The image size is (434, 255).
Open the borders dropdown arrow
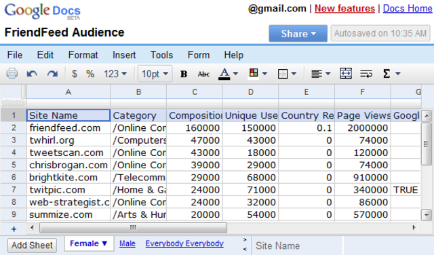tap(294, 74)
